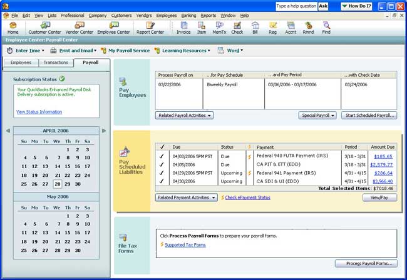This screenshot has width=407, height=280.
Task: Click the Pay Employees section icon
Action: pyautogui.click(x=123, y=82)
